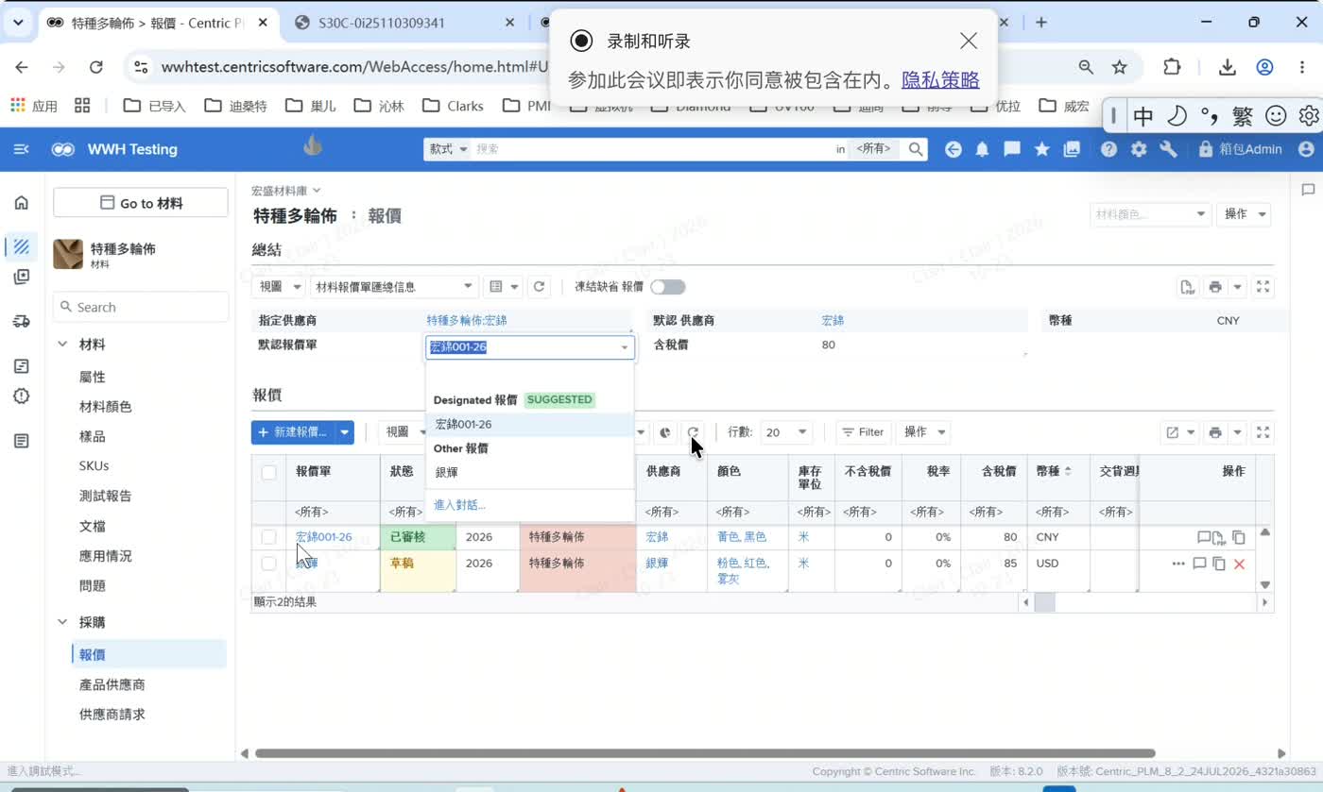
Task: Open the delivery truck icon in left rail
Action: (x=22, y=322)
